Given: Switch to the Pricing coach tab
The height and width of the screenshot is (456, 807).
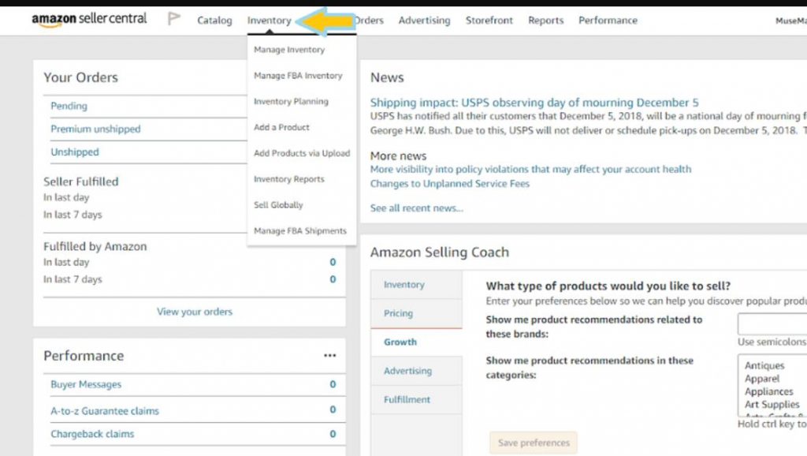Looking at the screenshot, I should (398, 313).
